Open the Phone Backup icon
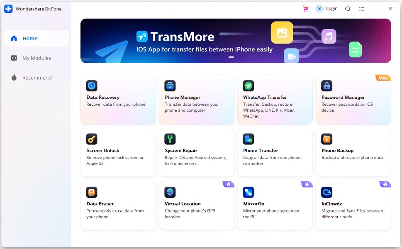This screenshot has width=402, height=249. [x=326, y=139]
